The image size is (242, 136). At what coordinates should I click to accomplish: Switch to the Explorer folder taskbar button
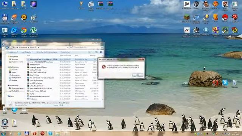click(57, 133)
